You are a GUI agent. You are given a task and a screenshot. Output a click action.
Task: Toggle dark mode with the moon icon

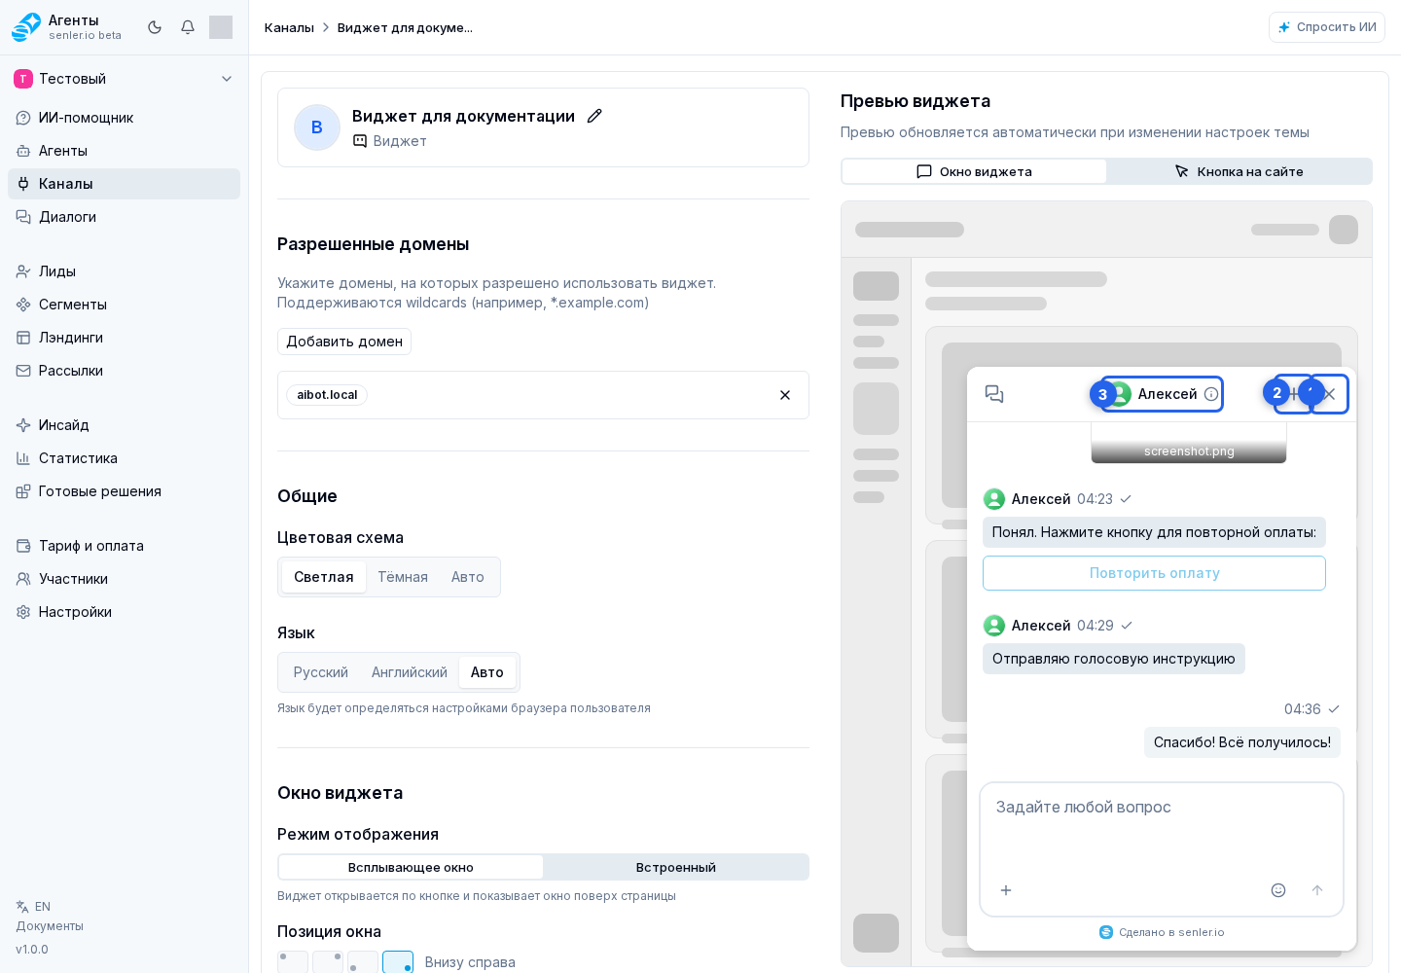[155, 27]
